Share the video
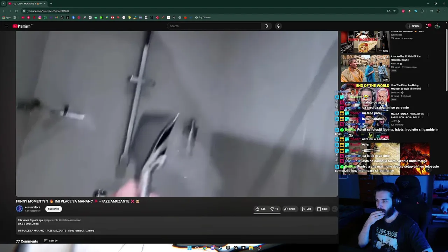448x252 pixels. pyautogui.click(x=290, y=209)
